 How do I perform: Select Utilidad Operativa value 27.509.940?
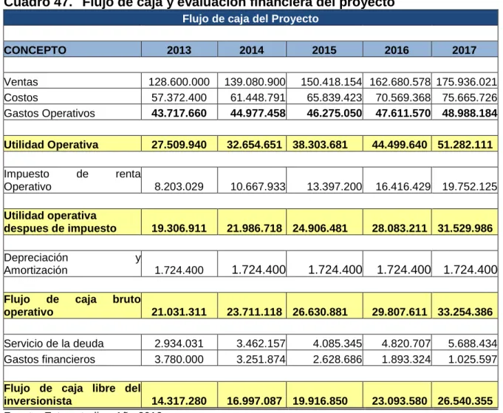tap(179, 145)
